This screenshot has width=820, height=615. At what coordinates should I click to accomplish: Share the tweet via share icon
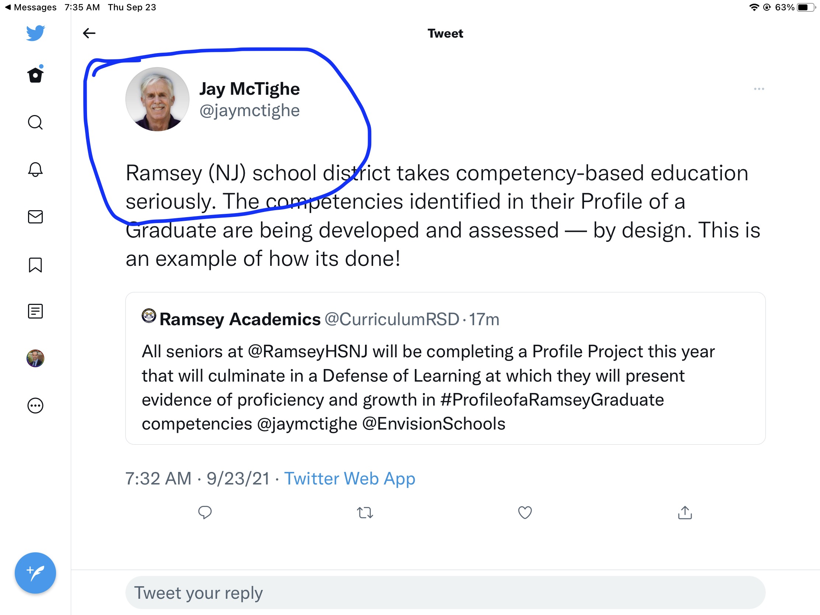[x=685, y=512]
